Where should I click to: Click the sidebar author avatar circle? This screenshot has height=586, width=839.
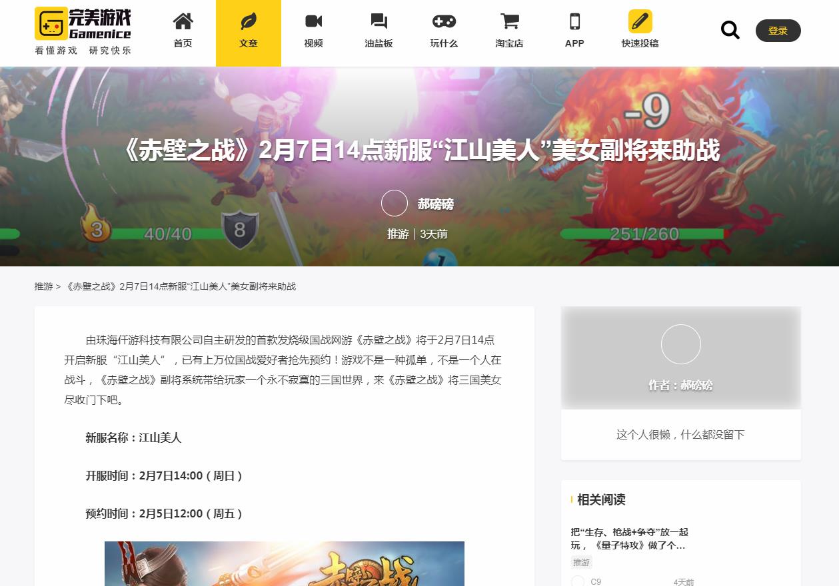point(681,344)
